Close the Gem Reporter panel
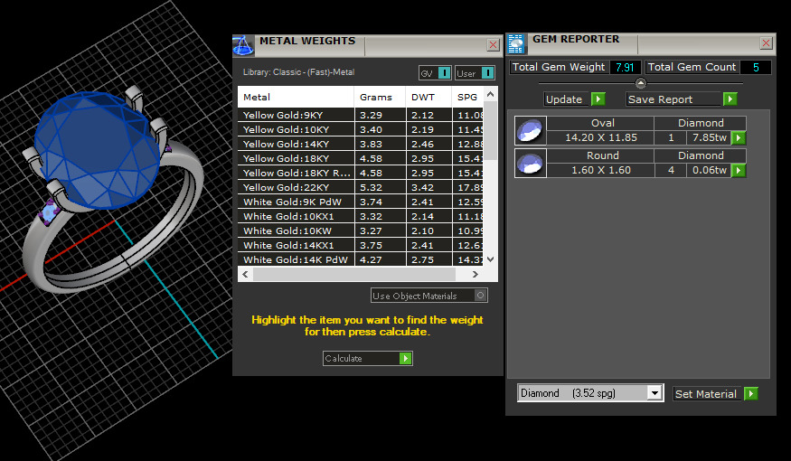 (x=766, y=42)
